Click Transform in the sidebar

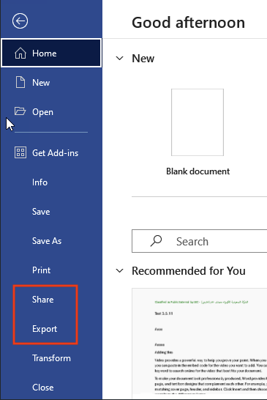pos(51,358)
